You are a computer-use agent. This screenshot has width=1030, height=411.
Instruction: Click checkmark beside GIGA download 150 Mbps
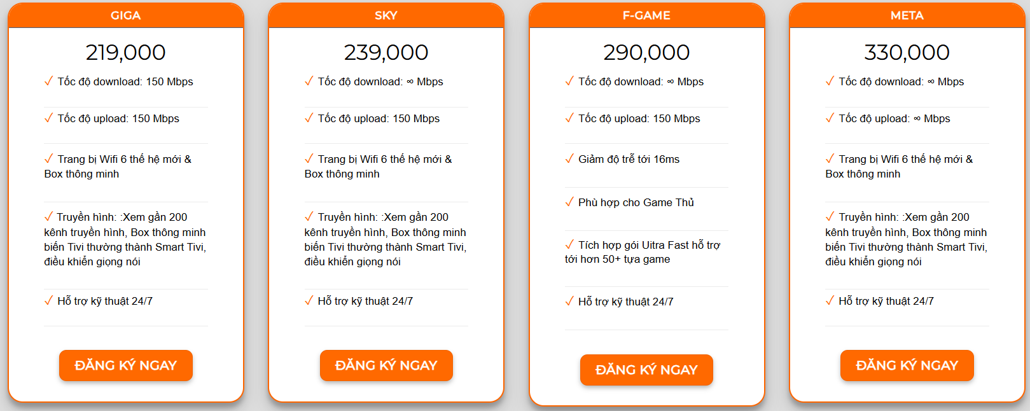coord(48,81)
